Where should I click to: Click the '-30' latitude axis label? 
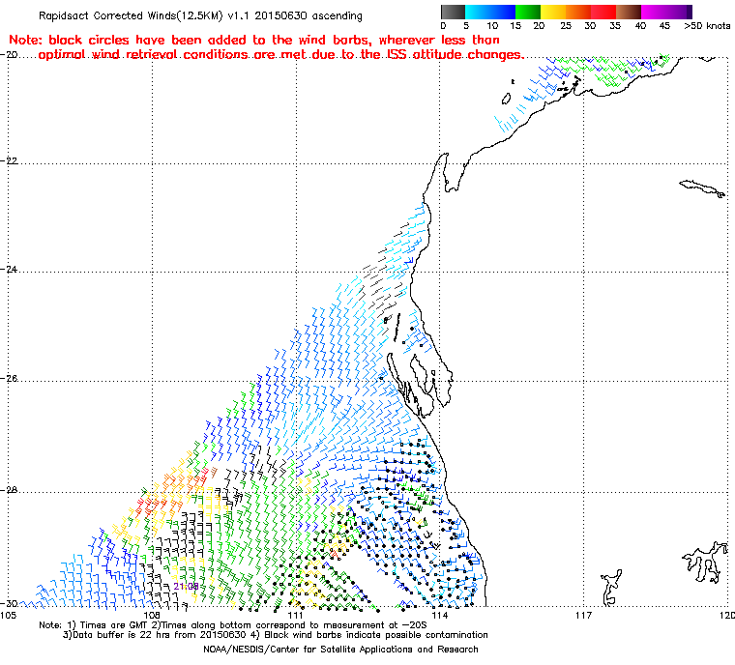click(x=9, y=603)
